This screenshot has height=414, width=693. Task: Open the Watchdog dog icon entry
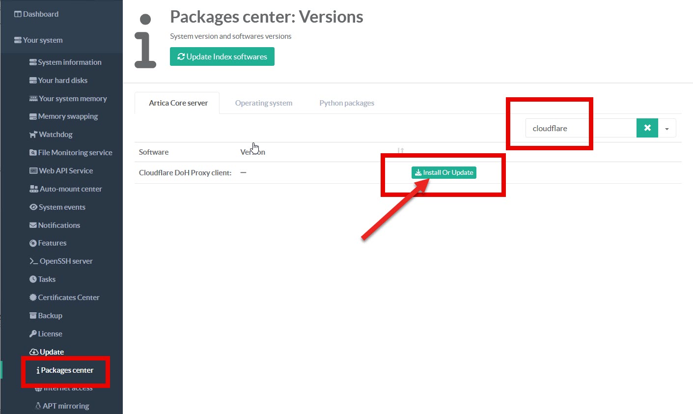pyautogui.click(x=33, y=135)
